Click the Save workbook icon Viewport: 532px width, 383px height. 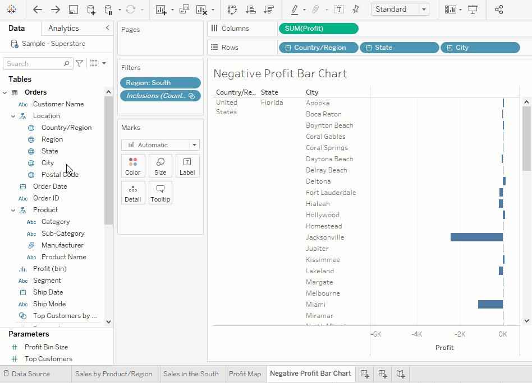73,10
